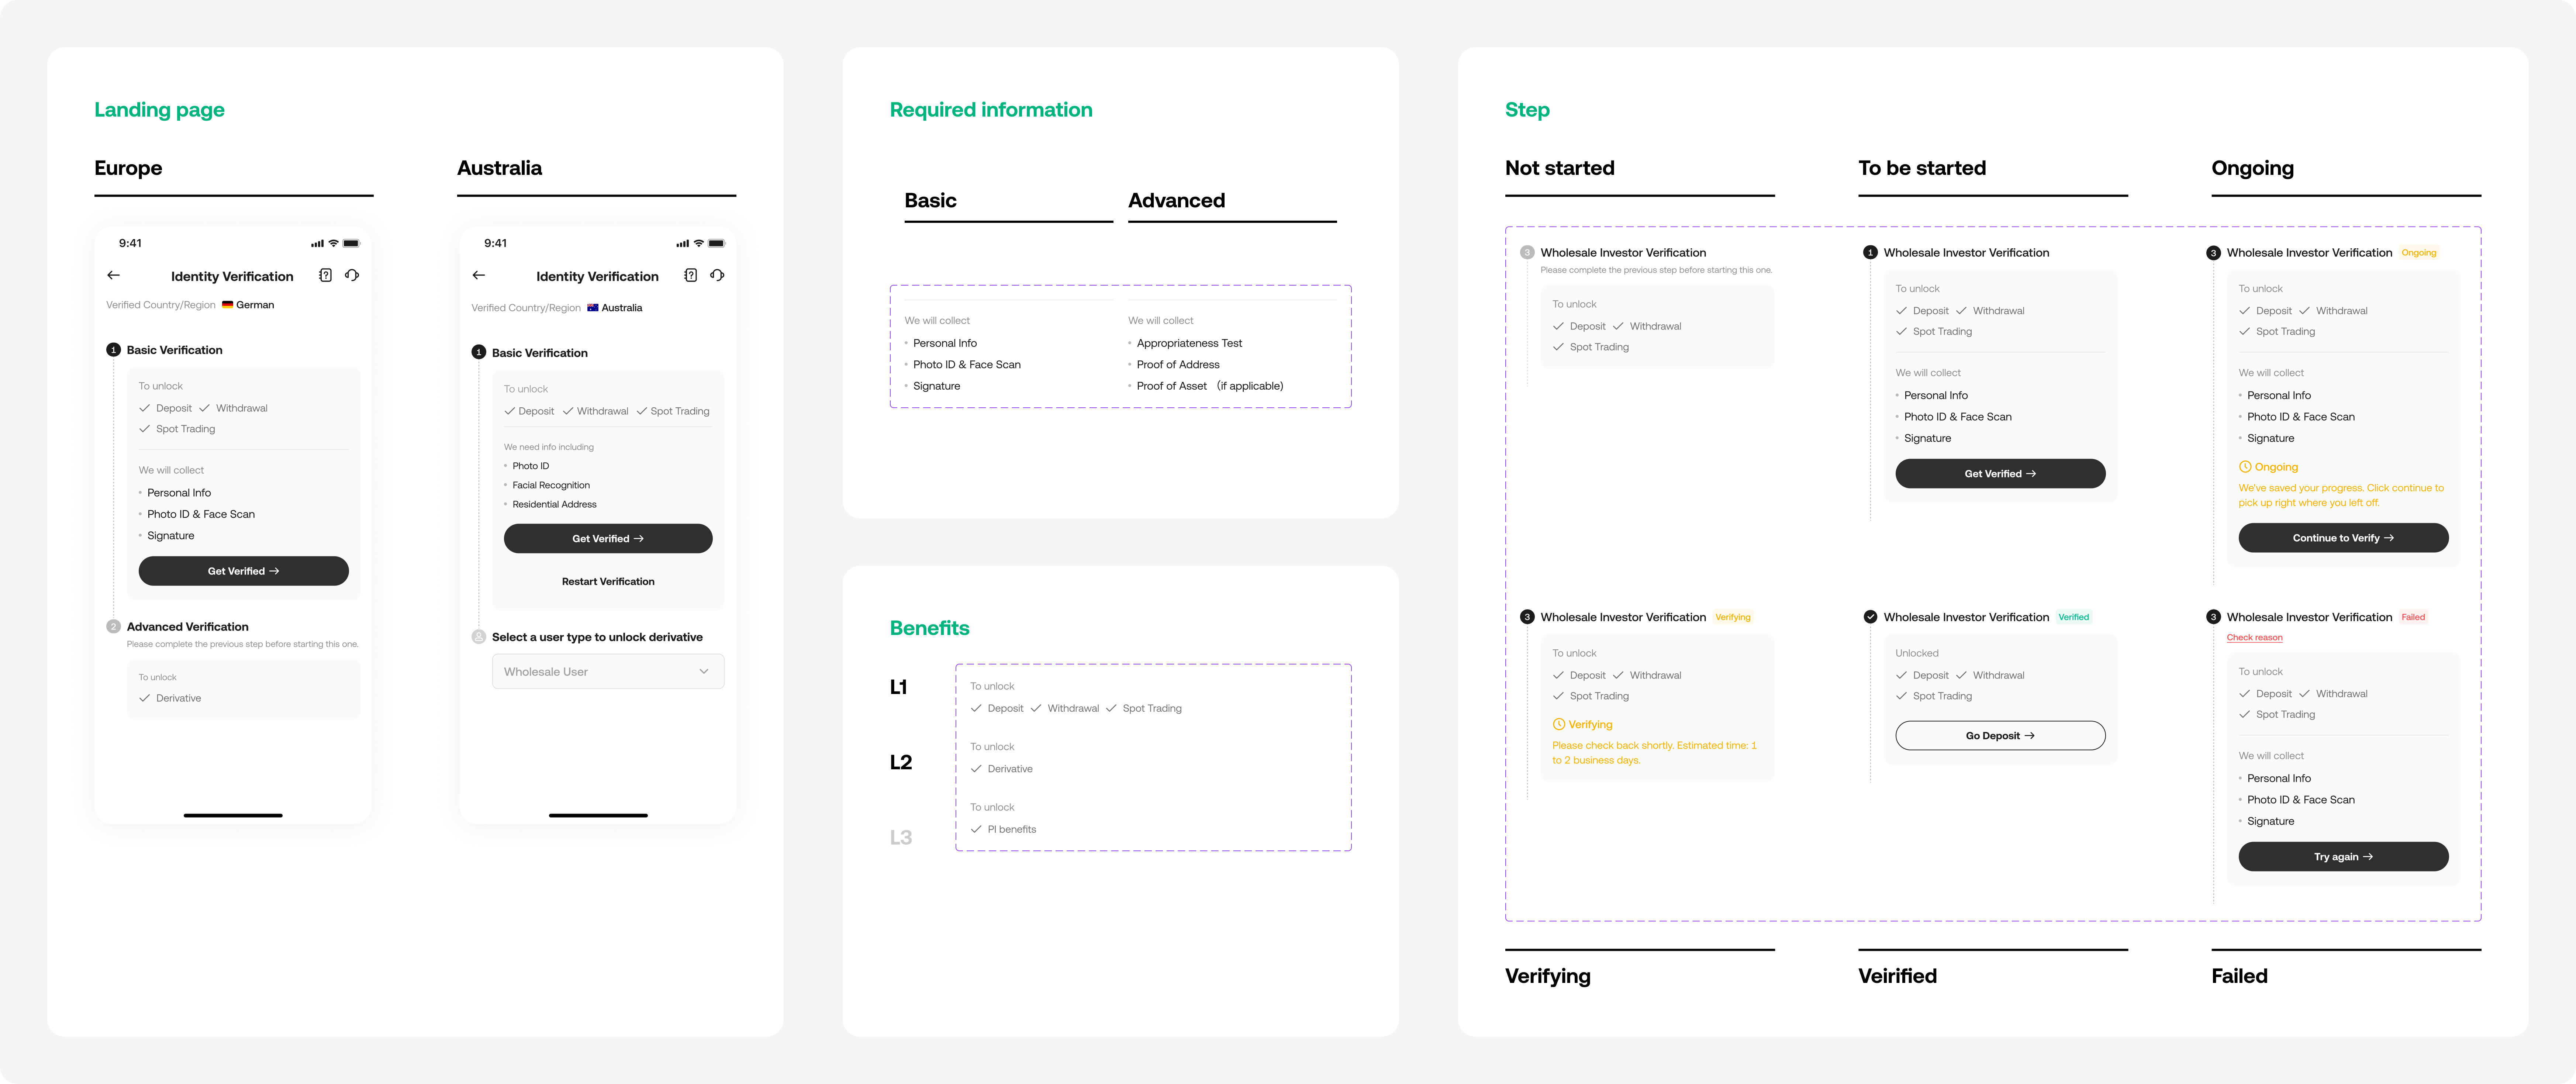Click the support headset icon in the Europe phone
The image size is (2576, 1084).
[352, 275]
